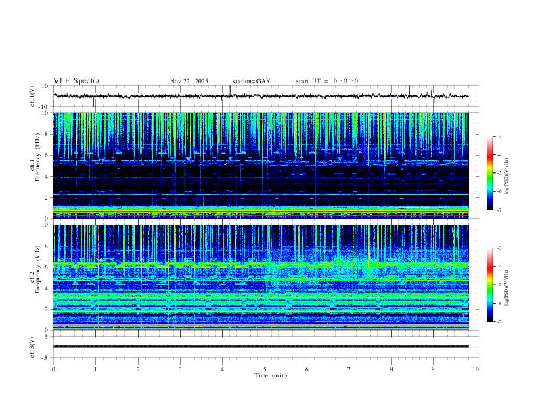This screenshot has width=536, height=414.
Task: Click the "4" kHz tick of ch.1 spectrogram
Action: (48, 177)
